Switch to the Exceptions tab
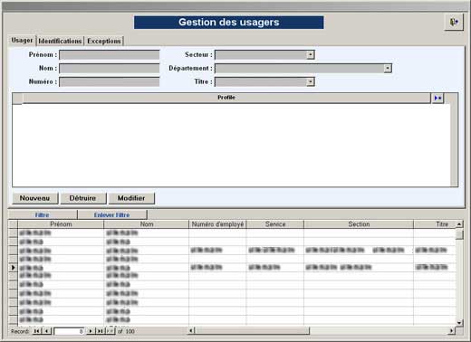The image size is (471, 342). (104, 41)
